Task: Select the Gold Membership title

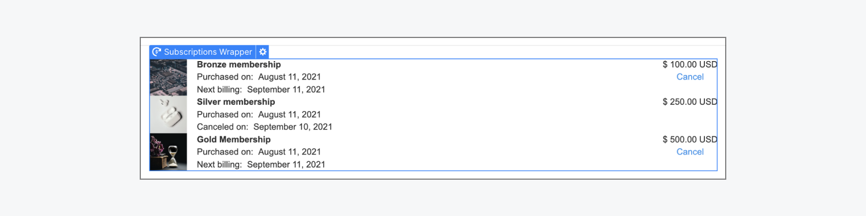Action: (234, 139)
